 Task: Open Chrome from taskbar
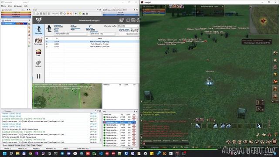(x=30, y=154)
